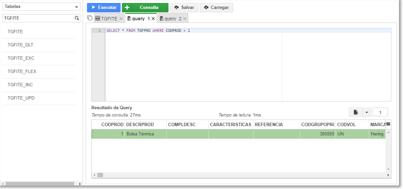This screenshot has height=189, width=403.
Task: Click the cloud upload icon on Salvar
Action: tap(177, 7)
